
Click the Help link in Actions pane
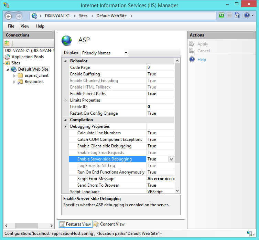coord(202,59)
